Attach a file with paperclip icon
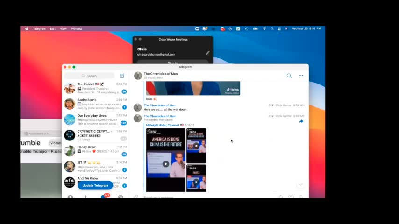Screen dimensions: 399x224 click(x=136, y=197)
